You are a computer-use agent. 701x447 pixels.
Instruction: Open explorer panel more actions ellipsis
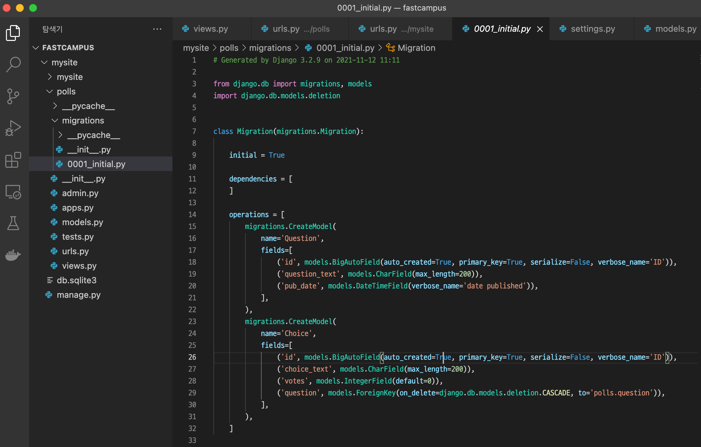pos(157,29)
